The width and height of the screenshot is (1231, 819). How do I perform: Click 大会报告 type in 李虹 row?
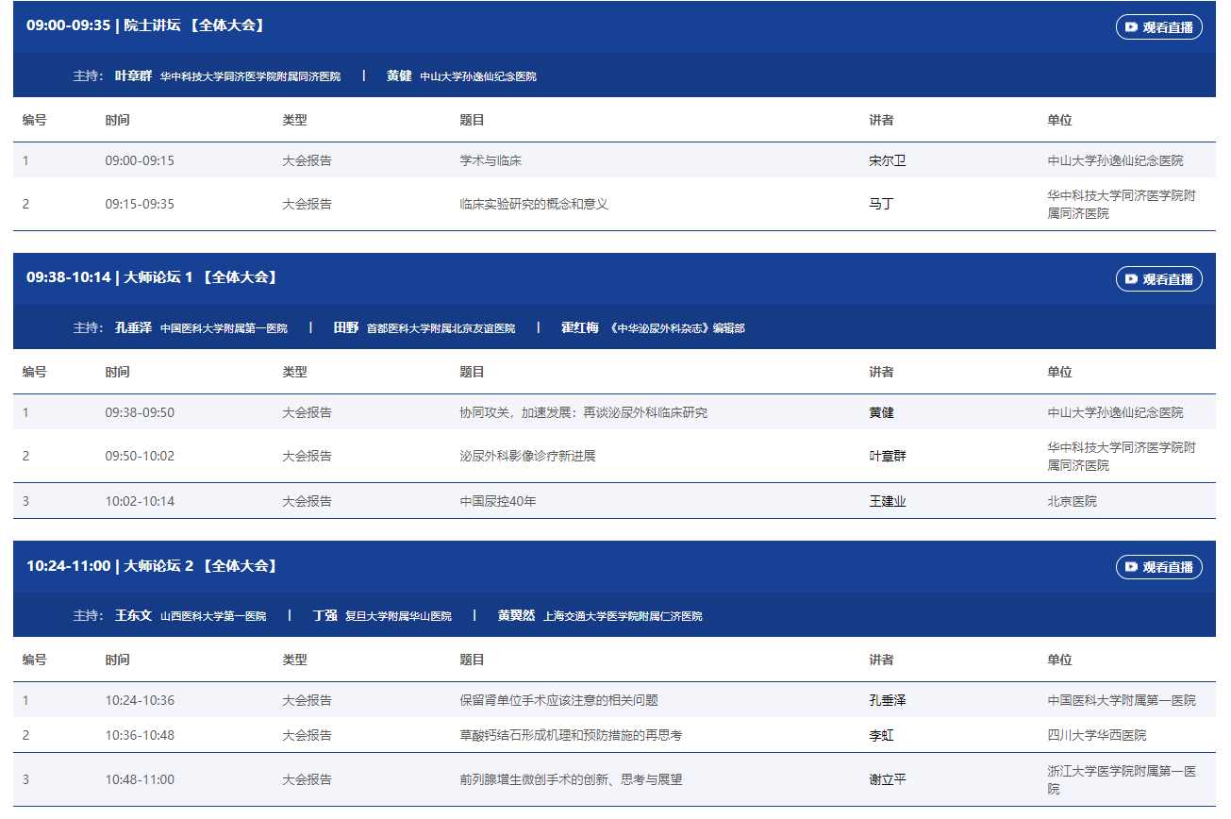pyautogui.click(x=307, y=735)
